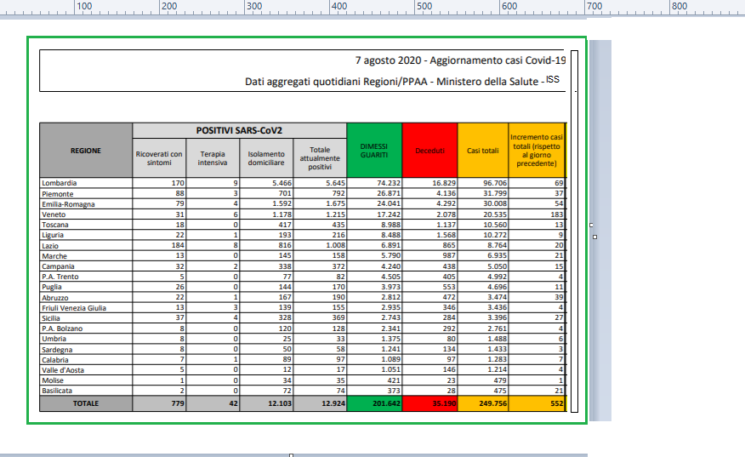745x457 pixels.
Task: Select the Sicilia row label
Action: pyautogui.click(x=51, y=318)
